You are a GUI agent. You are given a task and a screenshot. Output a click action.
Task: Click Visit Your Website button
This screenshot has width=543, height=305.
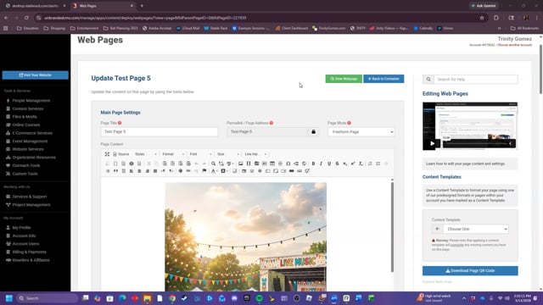[x=35, y=75]
